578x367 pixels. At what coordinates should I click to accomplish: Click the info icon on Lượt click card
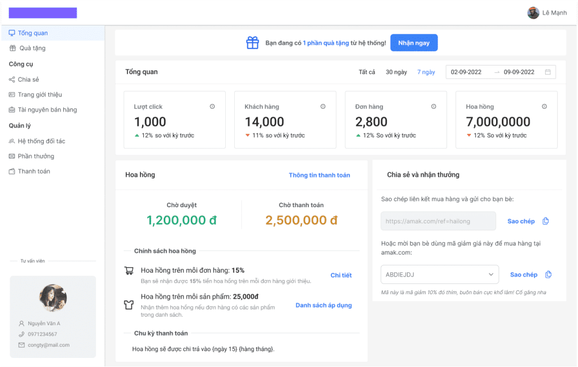click(x=212, y=107)
